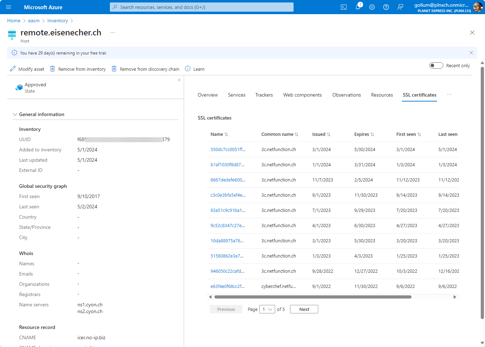Click the Next page button

click(304, 309)
